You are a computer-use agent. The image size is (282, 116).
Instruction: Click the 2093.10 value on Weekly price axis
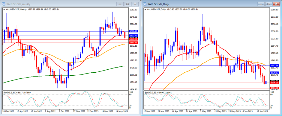point(133,10)
